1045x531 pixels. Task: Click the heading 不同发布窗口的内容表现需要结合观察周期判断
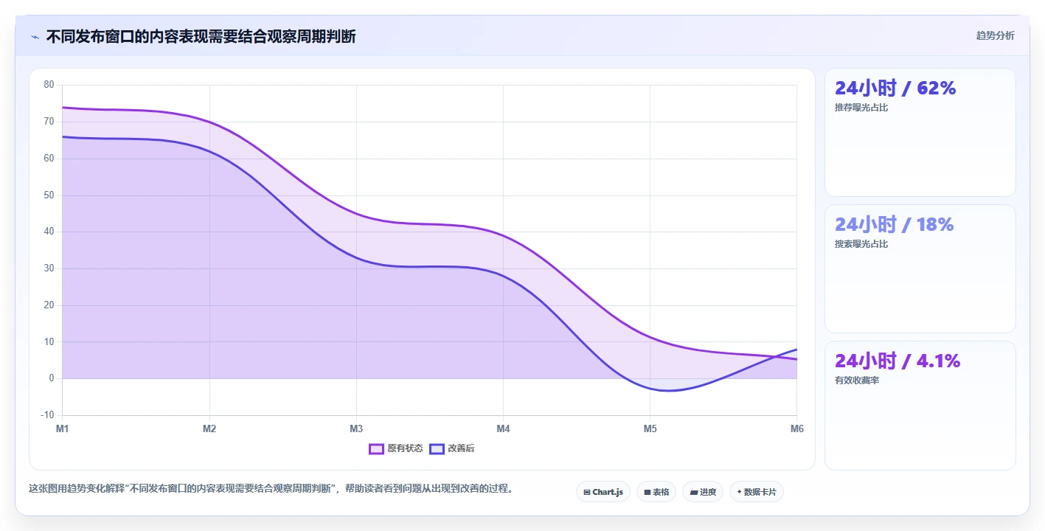click(x=201, y=36)
